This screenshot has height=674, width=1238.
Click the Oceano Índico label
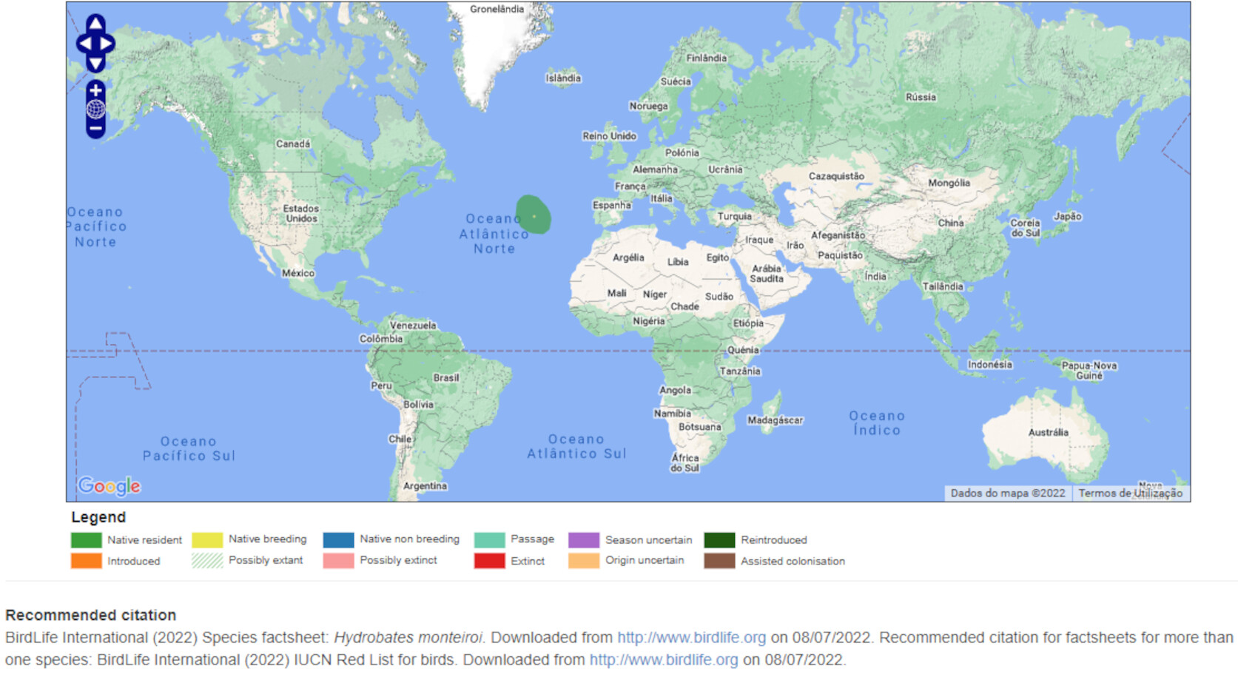coord(877,423)
